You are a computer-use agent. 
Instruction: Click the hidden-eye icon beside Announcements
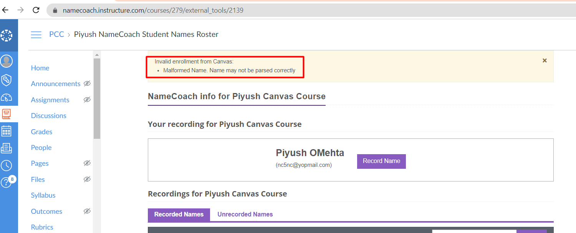(87, 83)
